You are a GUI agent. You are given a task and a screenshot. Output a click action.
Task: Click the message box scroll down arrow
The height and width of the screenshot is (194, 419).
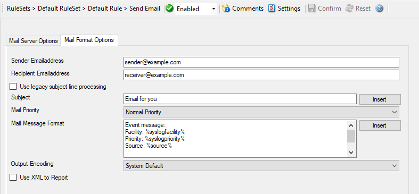point(351,153)
